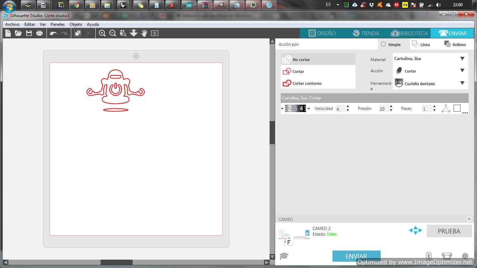The width and height of the screenshot is (477, 268).
Task: Open the Paneles menu
Action: pos(58,24)
